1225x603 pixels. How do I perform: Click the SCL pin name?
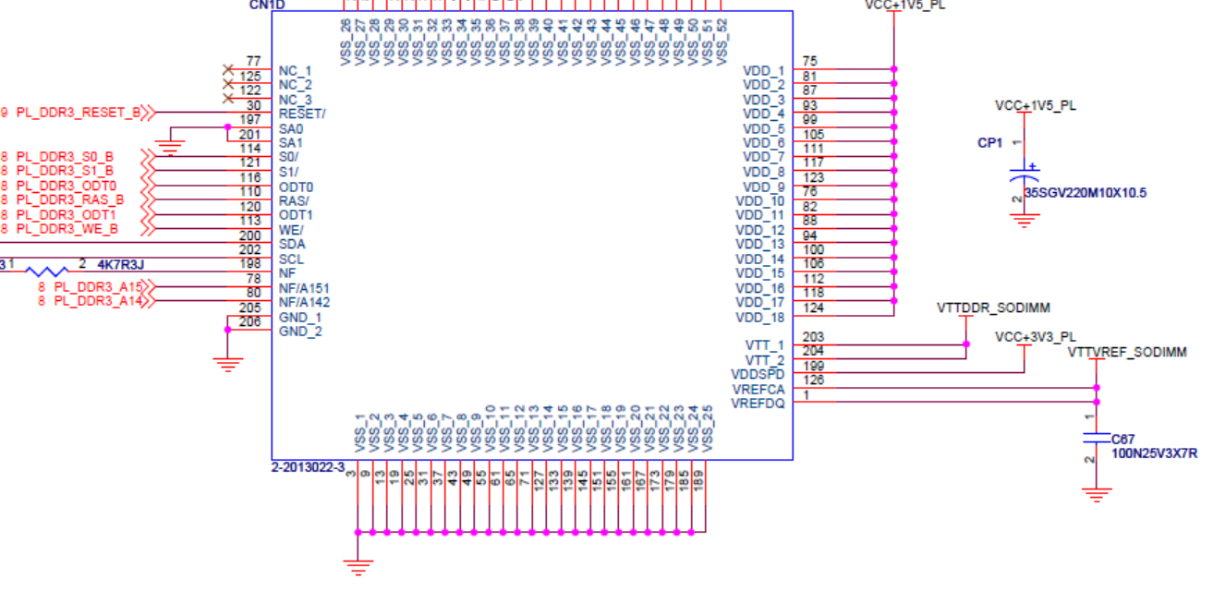pyautogui.click(x=291, y=259)
